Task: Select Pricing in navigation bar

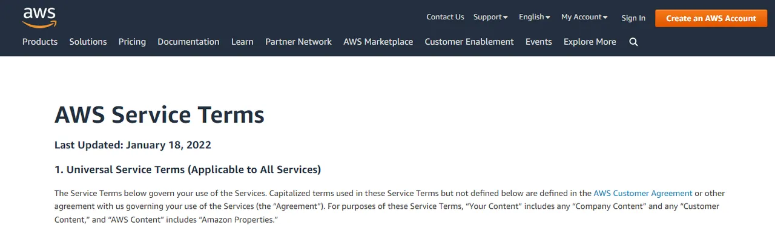Action: click(x=132, y=42)
